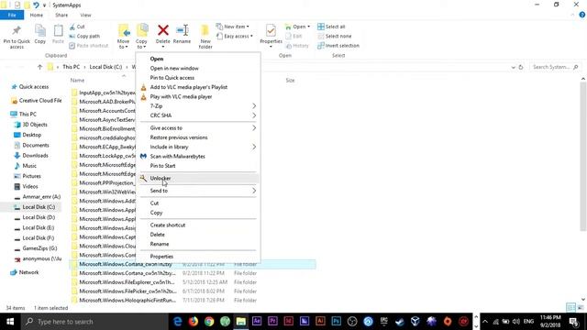Select Microsoft.Windows.FileExplorer folder row
This screenshot has width=587, height=330.
coord(193,282)
